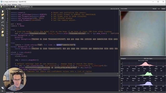The width and height of the screenshot is (166, 93).
Task: Click the 'labels = None' code on line 12
Action: click(17, 26)
